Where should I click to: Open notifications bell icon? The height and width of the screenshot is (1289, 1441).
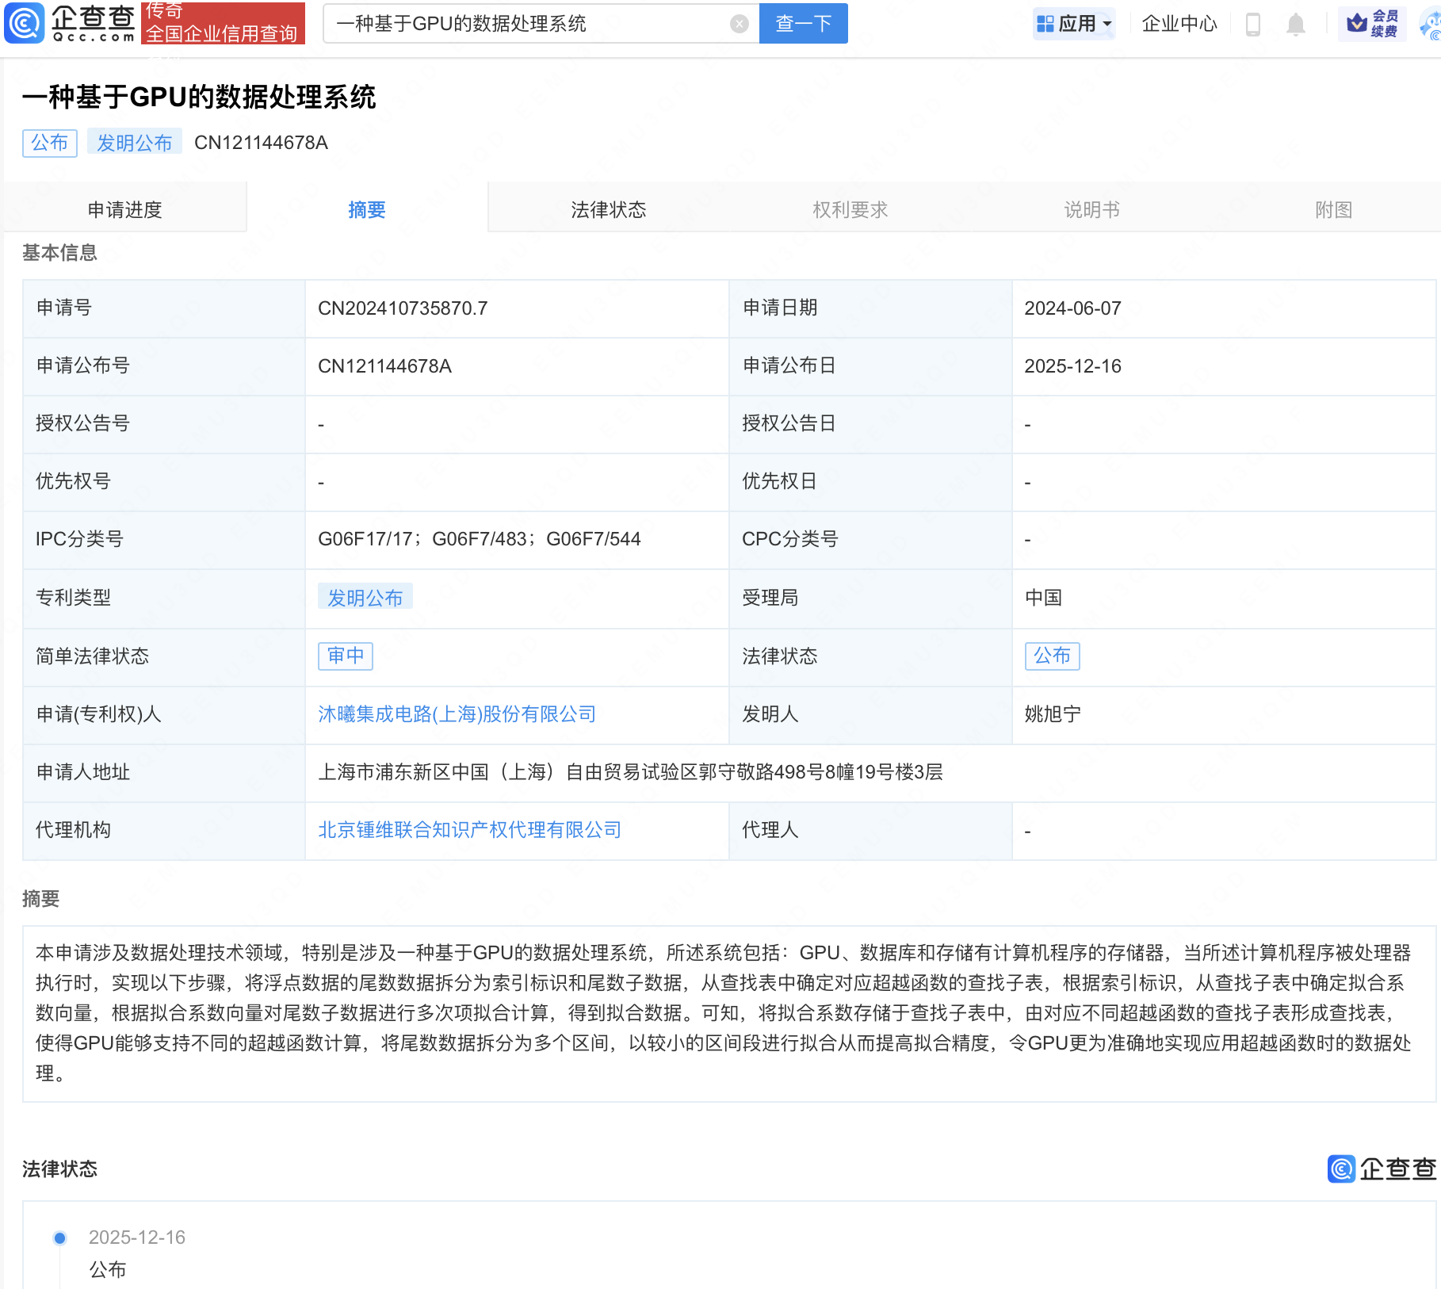(x=1295, y=24)
